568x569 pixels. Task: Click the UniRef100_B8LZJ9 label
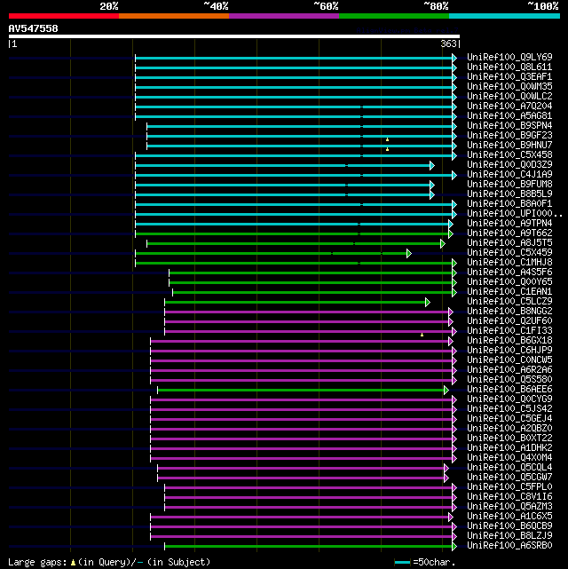tap(509, 536)
